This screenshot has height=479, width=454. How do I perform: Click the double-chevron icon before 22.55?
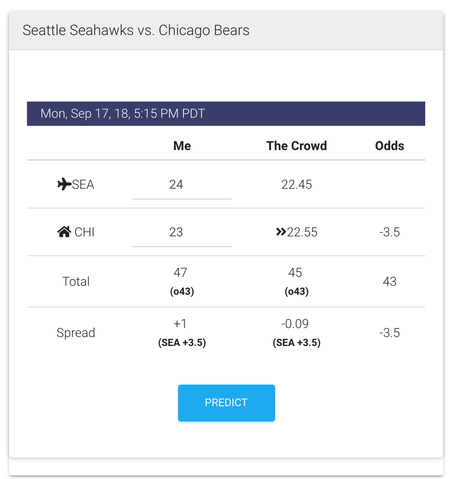281,232
